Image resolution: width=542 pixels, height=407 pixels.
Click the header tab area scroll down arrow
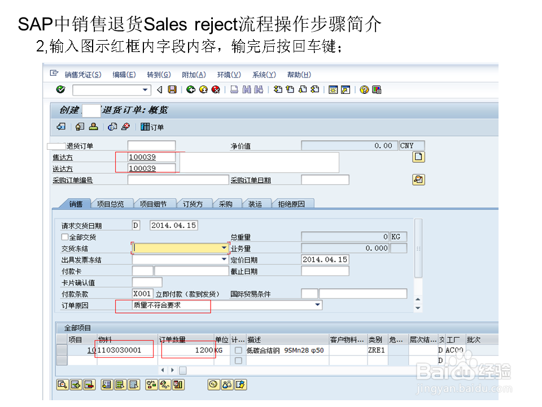click(x=418, y=308)
